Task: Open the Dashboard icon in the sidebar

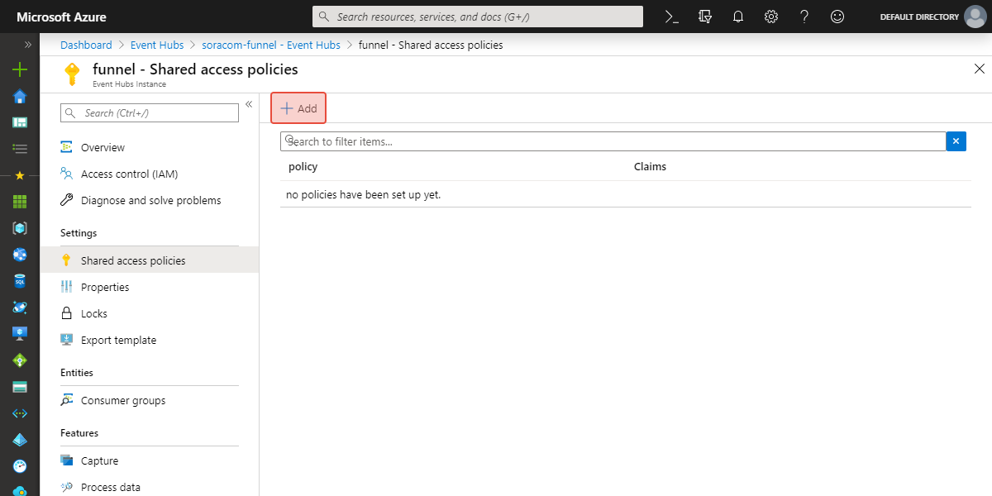Action: click(x=18, y=122)
